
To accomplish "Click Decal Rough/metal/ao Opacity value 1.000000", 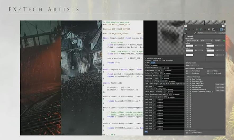I will coord(178,94).
